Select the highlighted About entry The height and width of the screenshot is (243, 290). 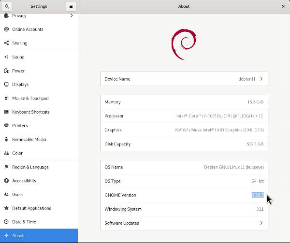39,235
